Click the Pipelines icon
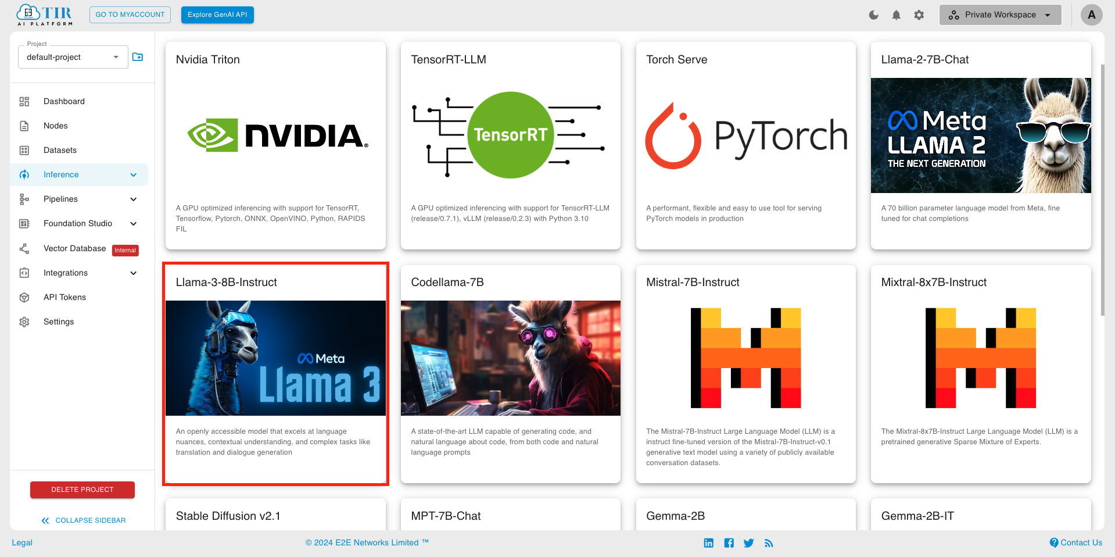Screen dimensions: 1115x557 point(24,199)
